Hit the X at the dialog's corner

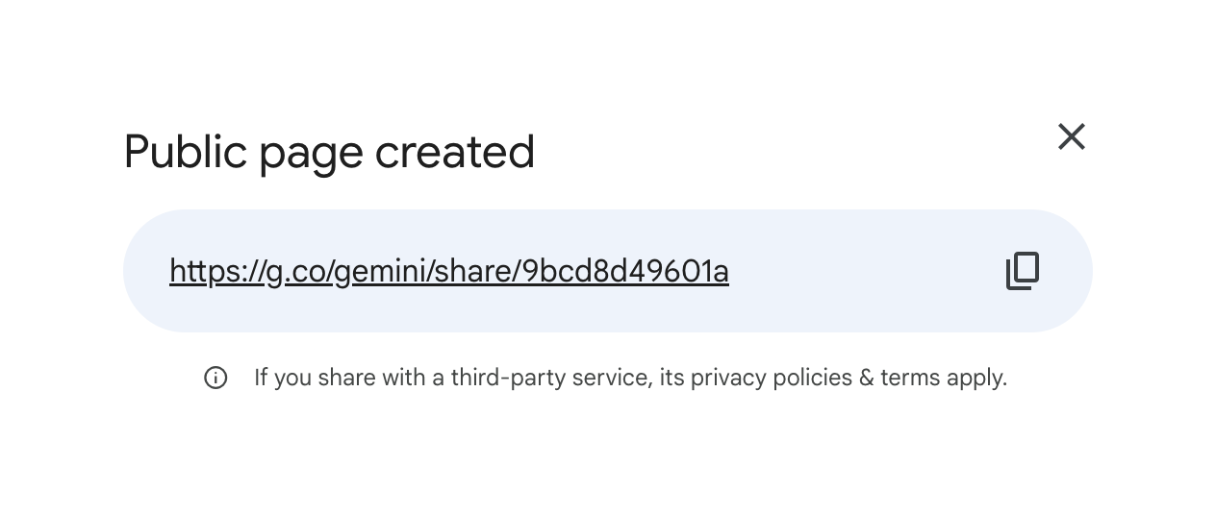tap(1071, 136)
